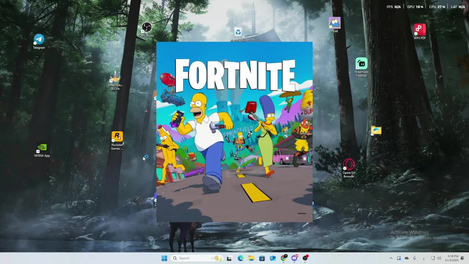Open the folder named s on desktop

(x=376, y=133)
